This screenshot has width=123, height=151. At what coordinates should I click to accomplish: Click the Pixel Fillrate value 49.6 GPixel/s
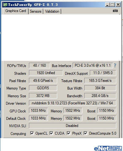tap(43, 81)
